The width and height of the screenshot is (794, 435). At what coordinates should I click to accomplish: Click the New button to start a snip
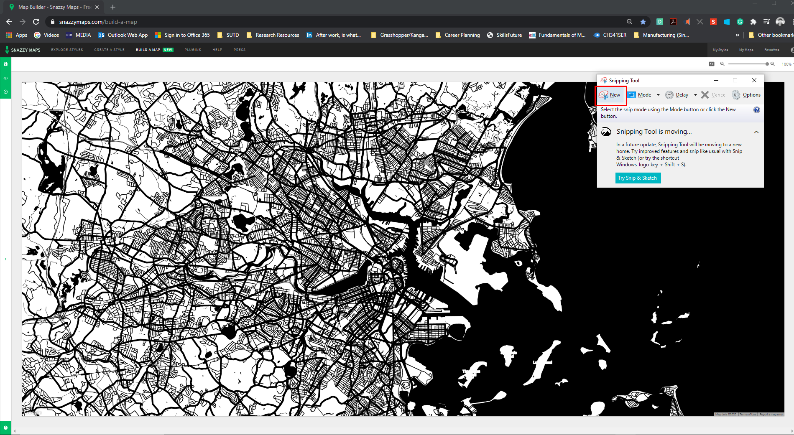pyautogui.click(x=611, y=95)
